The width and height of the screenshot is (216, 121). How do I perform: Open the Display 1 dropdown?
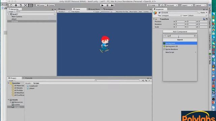coord(64,12)
